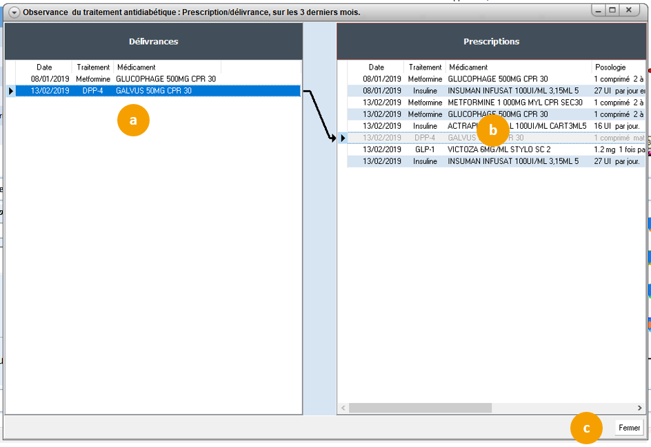Click Traitement column header in Prescriptions

(x=425, y=67)
